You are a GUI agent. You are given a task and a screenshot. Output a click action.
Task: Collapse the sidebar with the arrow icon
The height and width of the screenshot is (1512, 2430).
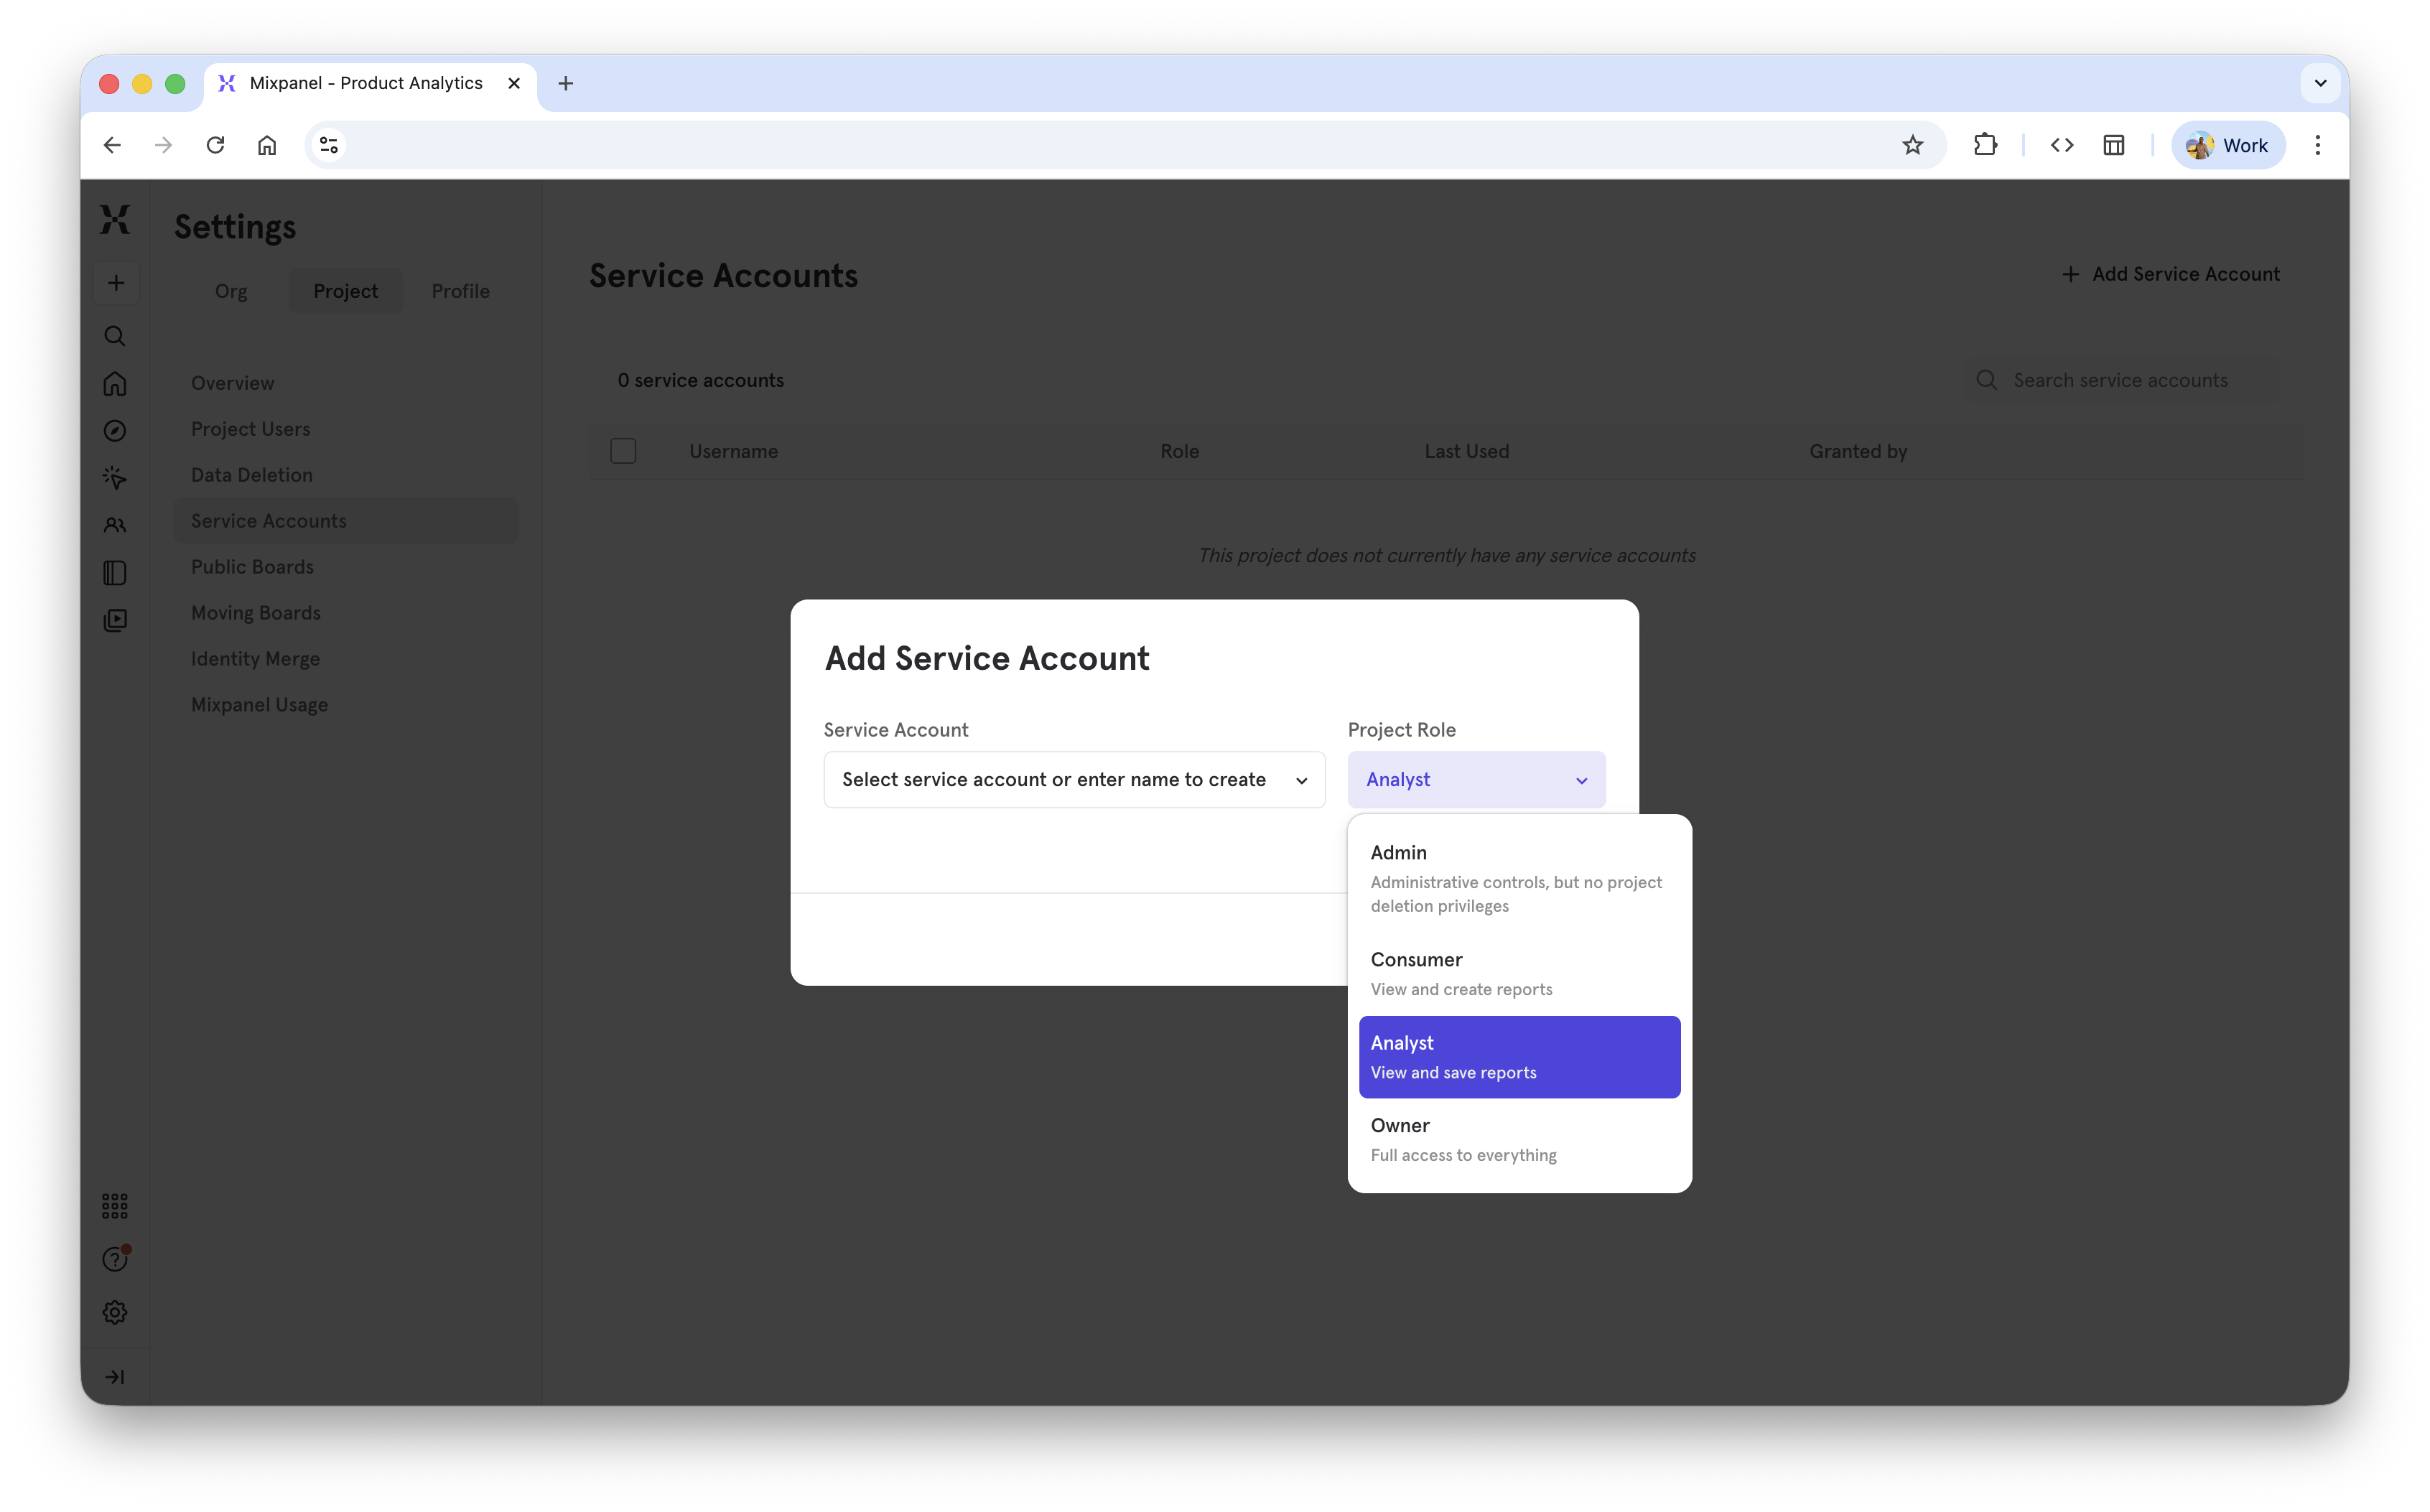tap(115, 1376)
